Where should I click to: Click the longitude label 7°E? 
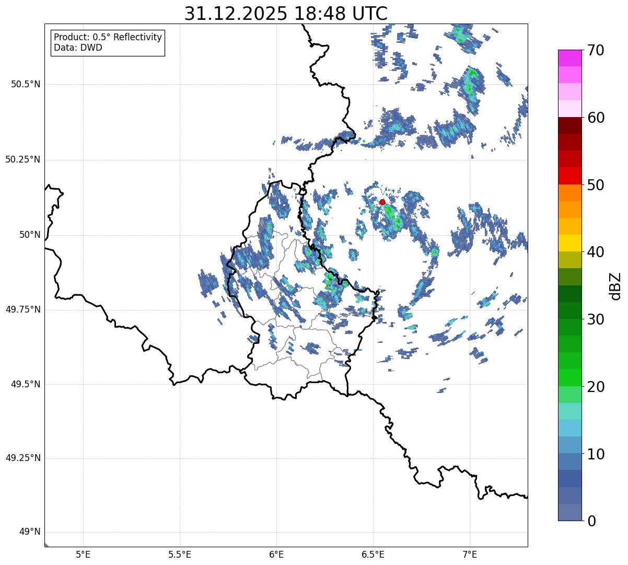pyautogui.click(x=470, y=555)
